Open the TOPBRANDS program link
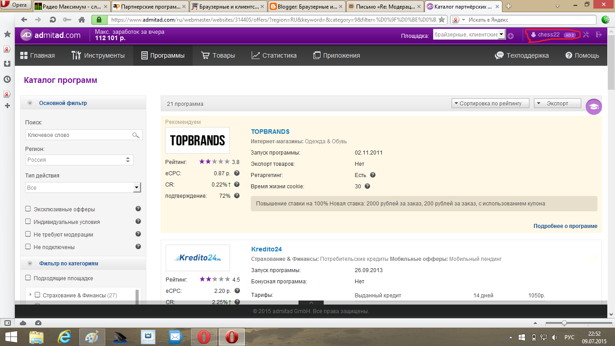The width and height of the screenshot is (615, 346). (270, 132)
